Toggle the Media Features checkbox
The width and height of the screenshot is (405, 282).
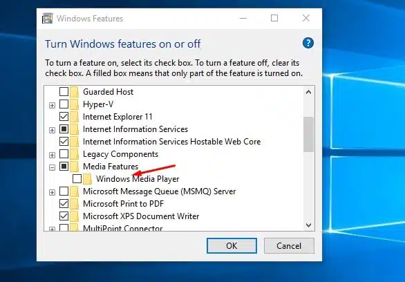[64, 167]
